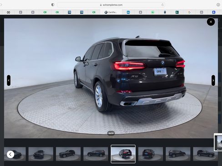
Task: Click the schompbmw.com address bar
Action: pos(111,5)
